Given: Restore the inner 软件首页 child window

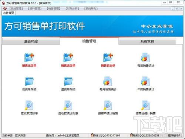Looking at the screenshot, I should point(177,9).
